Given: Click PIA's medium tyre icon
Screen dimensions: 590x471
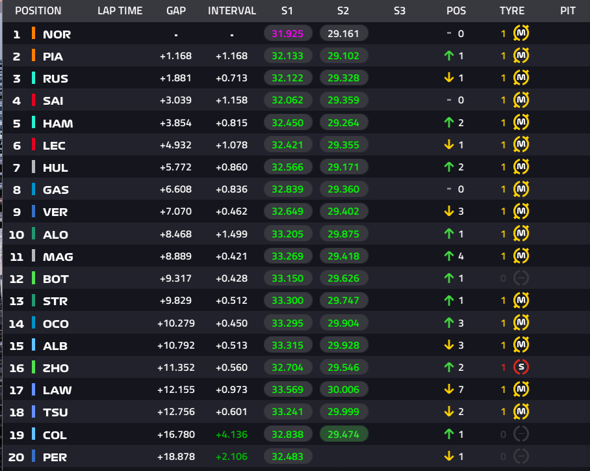Looking at the screenshot, I should [x=521, y=55].
